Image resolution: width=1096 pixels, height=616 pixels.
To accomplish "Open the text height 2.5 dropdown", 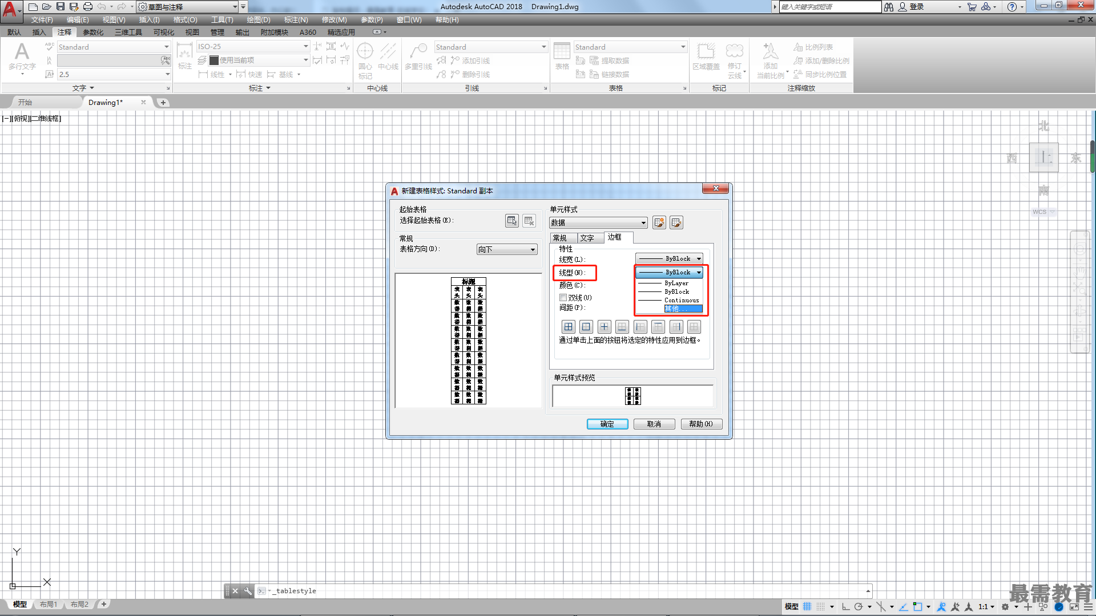I will [114, 74].
